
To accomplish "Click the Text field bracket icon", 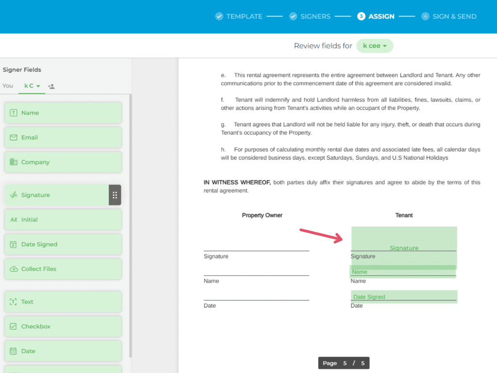I will [x=13, y=302].
